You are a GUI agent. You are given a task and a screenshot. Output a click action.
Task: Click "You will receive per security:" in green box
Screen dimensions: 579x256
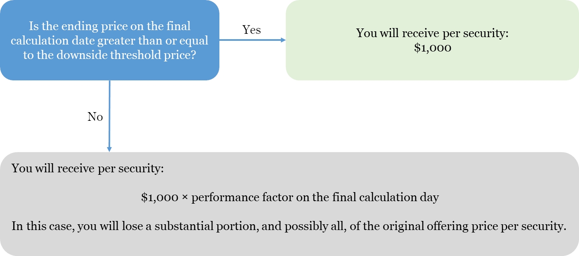pos(432,33)
